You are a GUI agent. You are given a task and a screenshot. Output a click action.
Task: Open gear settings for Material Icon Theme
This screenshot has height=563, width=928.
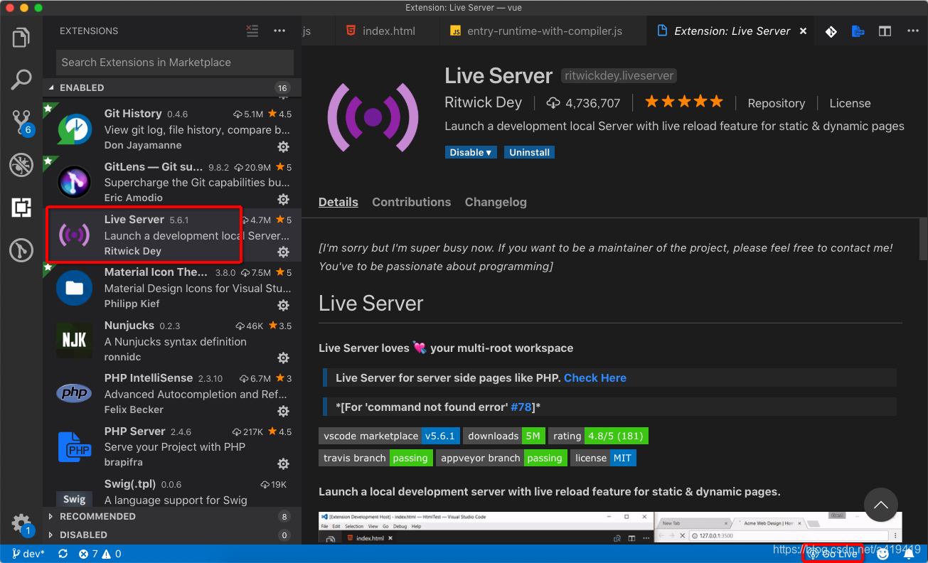[283, 305]
